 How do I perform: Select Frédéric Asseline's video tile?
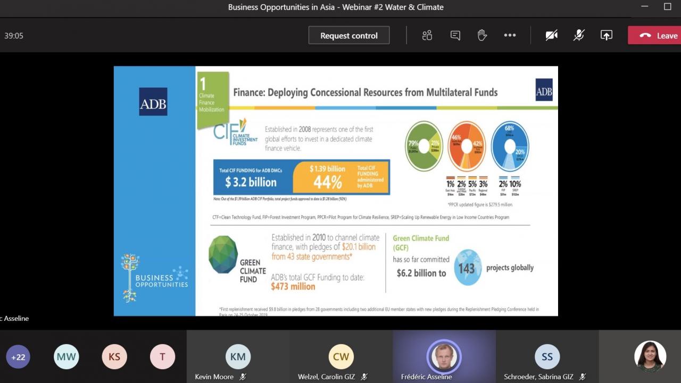pyautogui.click(x=444, y=356)
